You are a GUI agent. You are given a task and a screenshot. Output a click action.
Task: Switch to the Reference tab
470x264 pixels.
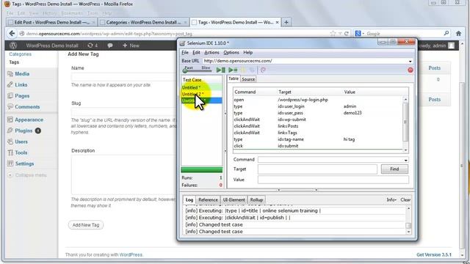[208, 199]
